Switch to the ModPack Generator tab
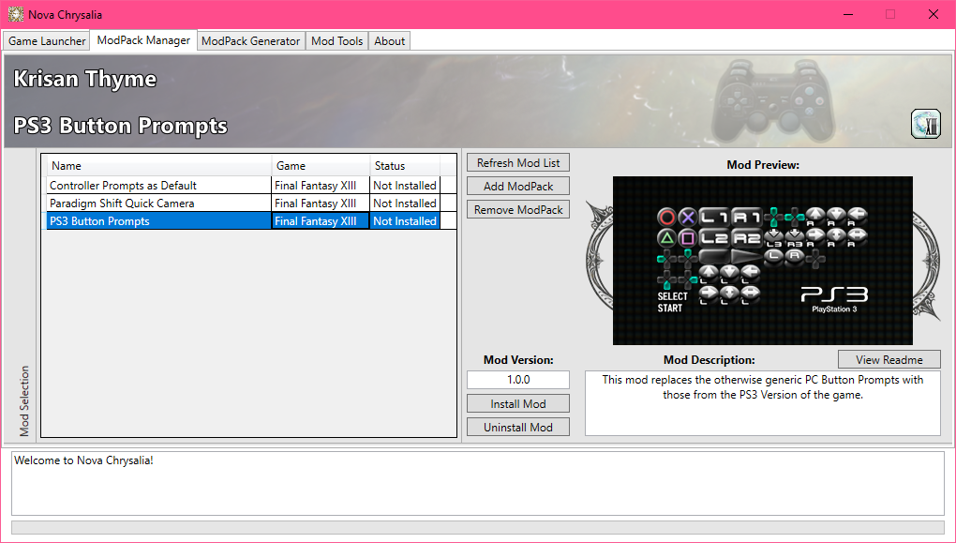 (x=250, y=41)
